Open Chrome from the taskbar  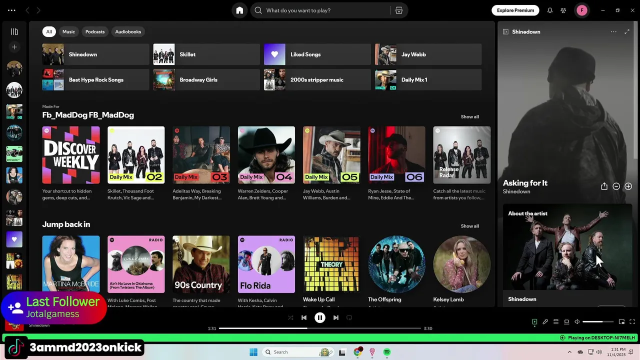tap(357, 352)
